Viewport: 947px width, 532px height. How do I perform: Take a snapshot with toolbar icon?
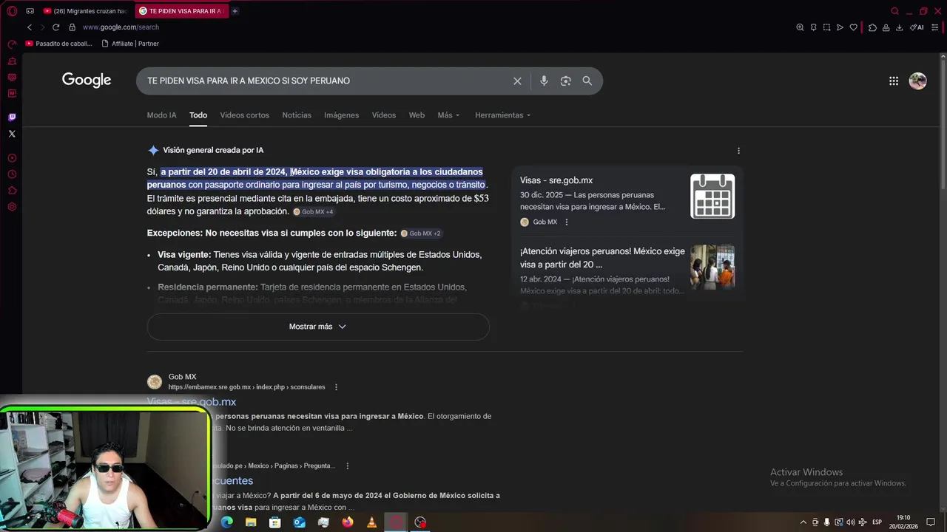[826, 27]
